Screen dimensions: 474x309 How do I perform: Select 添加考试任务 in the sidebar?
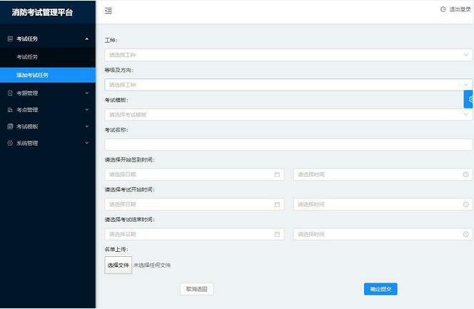point(33,75)
